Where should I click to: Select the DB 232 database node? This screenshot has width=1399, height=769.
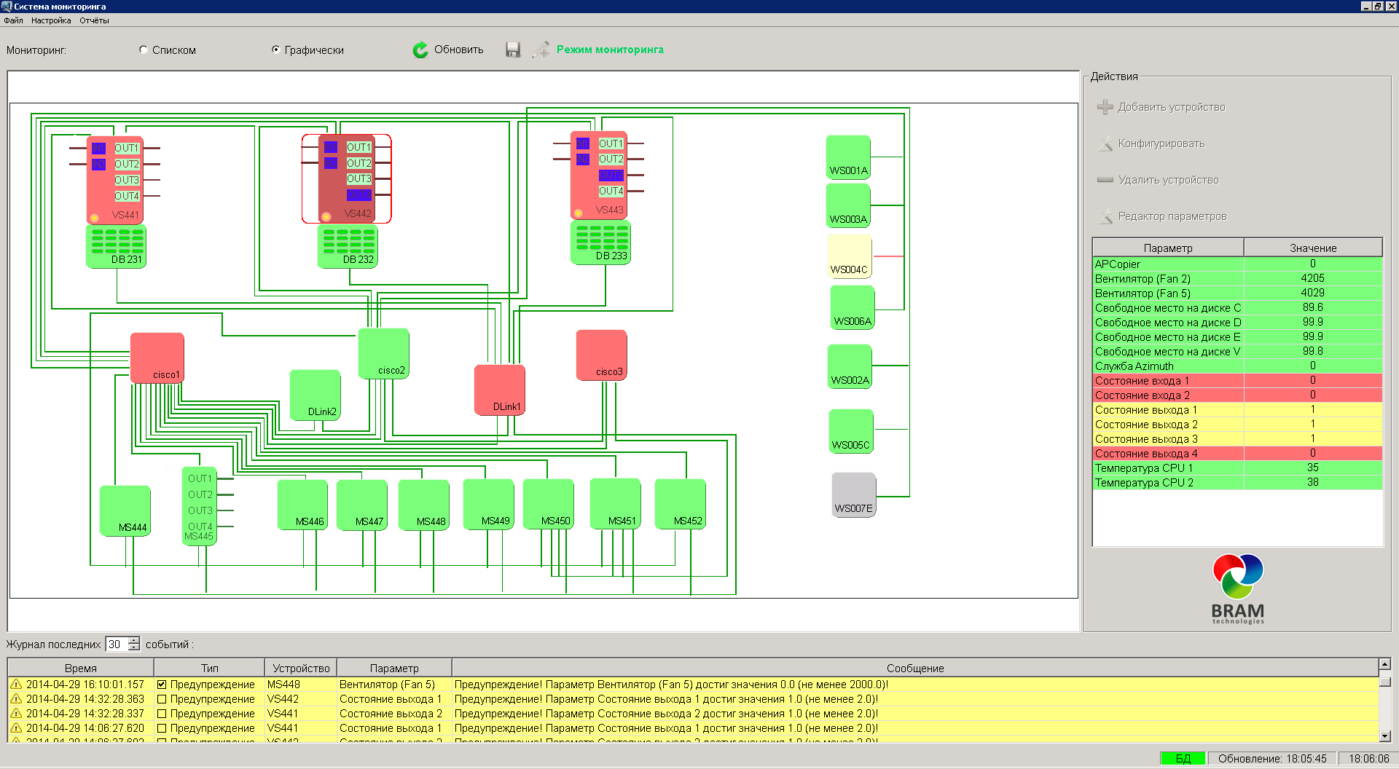348,246
